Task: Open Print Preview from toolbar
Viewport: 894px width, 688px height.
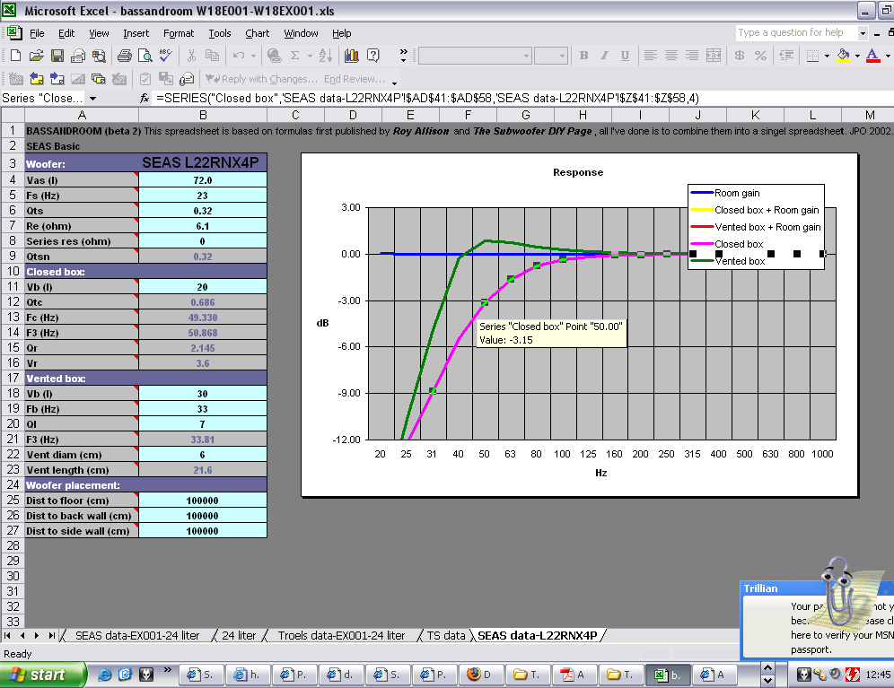Action: pyautogui.click(x=145, y=56)
